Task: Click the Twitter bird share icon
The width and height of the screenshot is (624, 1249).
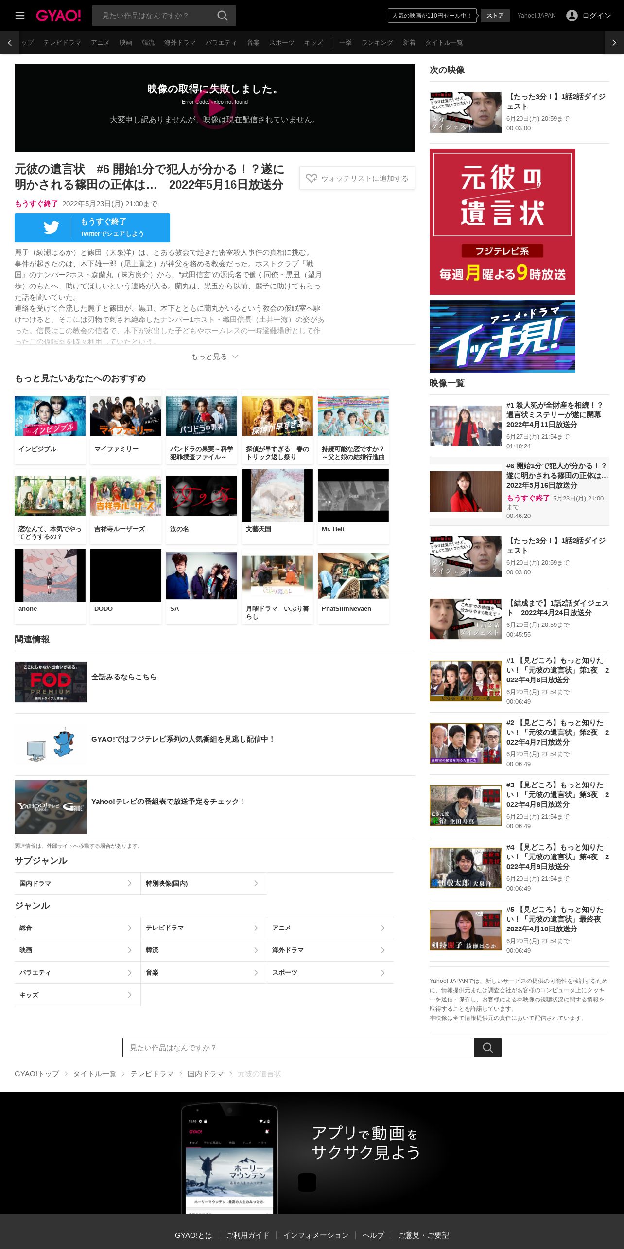Action: click(x=51, y=228)
